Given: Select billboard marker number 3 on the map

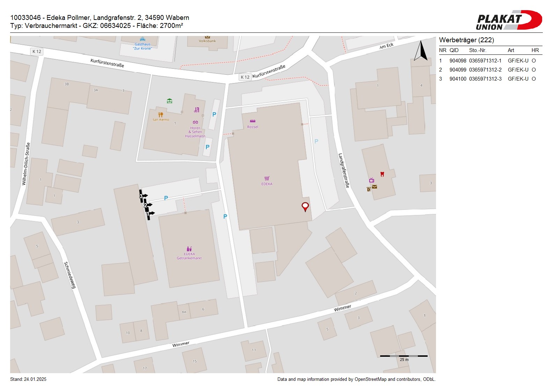Looking at the screenshot, I should [141, 196].
